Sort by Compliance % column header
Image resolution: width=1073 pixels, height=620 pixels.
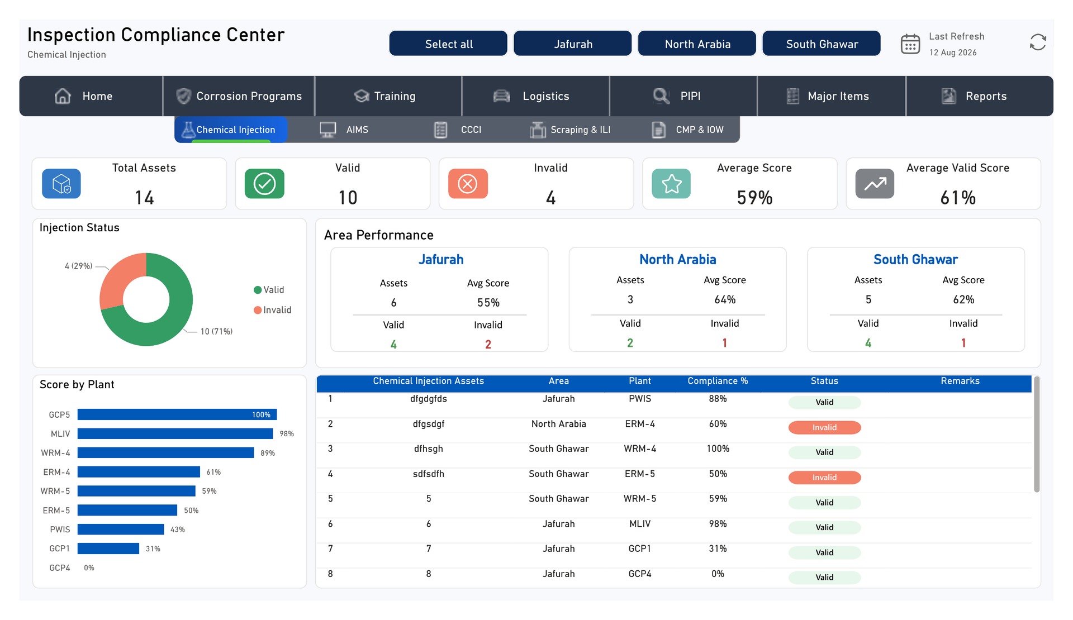tap(718, 381)
